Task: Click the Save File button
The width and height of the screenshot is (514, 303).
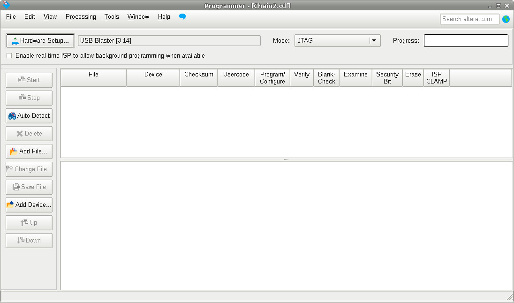Action: point(29,187)
